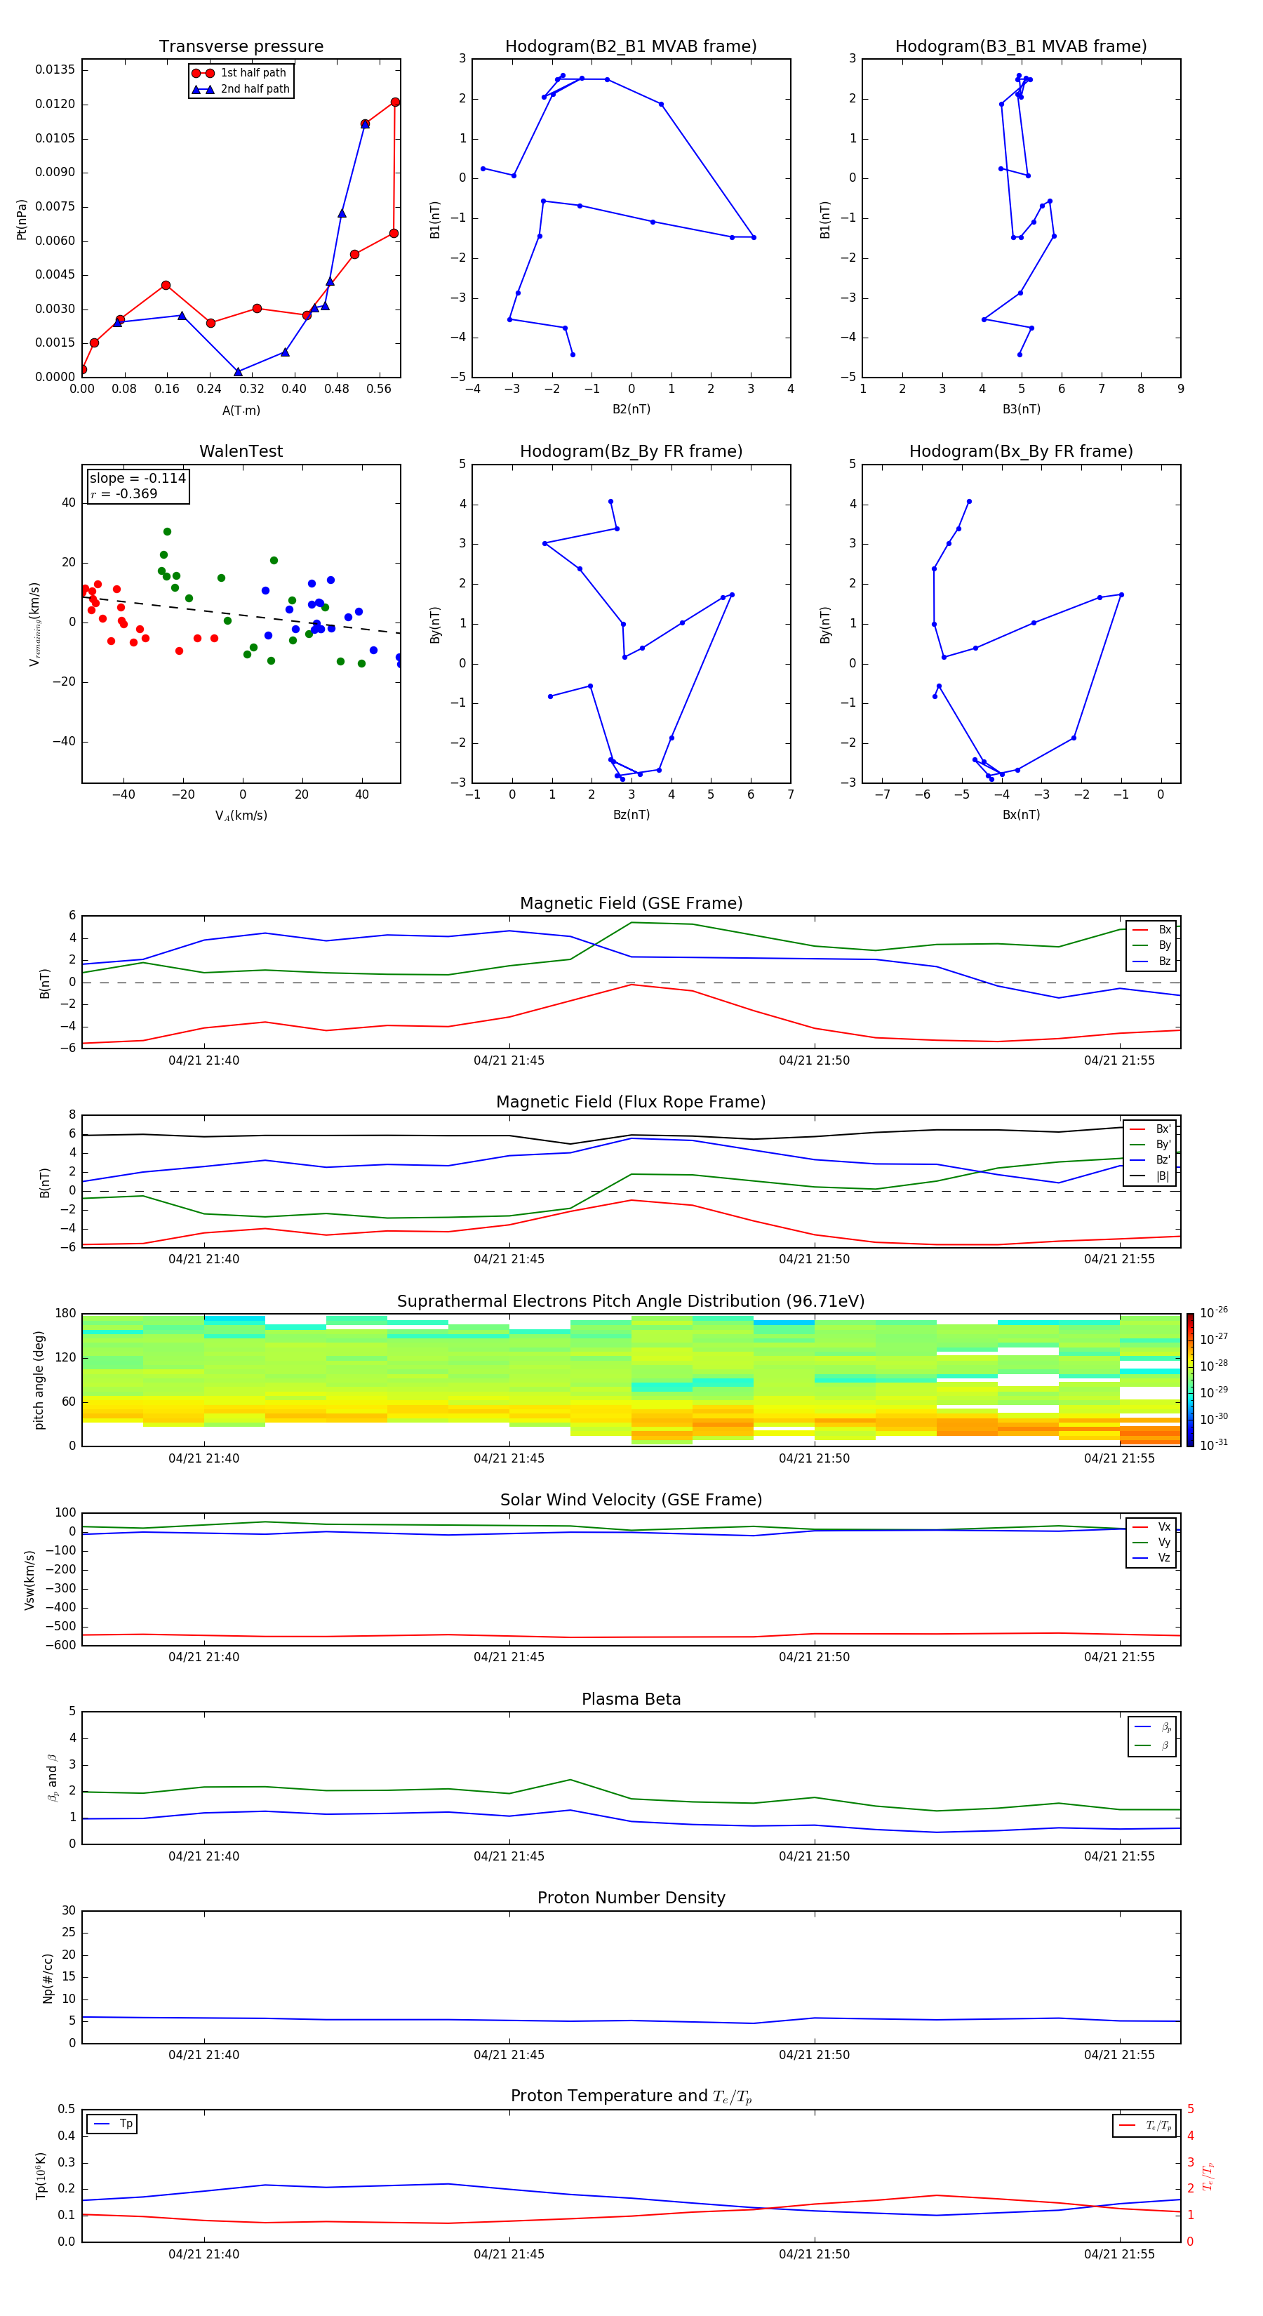Click the 'Proton Number Density' title
This screenshot has height=2316, width=1263.
(631, 1898)
